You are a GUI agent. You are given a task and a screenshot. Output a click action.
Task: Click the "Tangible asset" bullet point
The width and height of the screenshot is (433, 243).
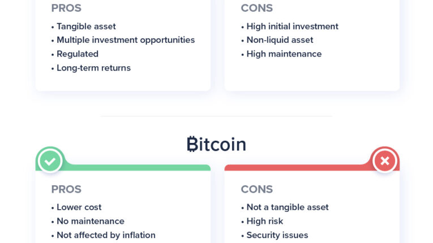point(86,27)
